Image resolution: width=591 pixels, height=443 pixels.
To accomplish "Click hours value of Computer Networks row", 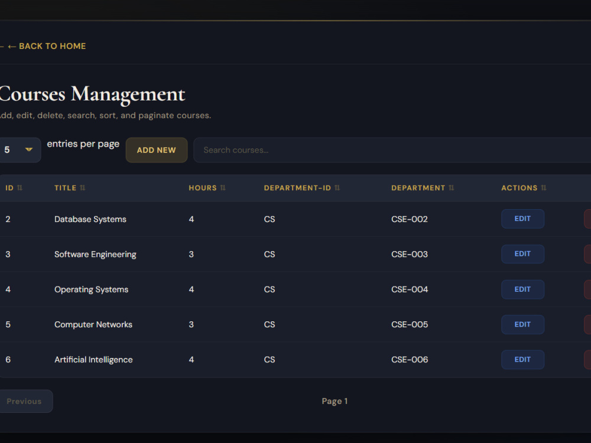I will point(191,324).
